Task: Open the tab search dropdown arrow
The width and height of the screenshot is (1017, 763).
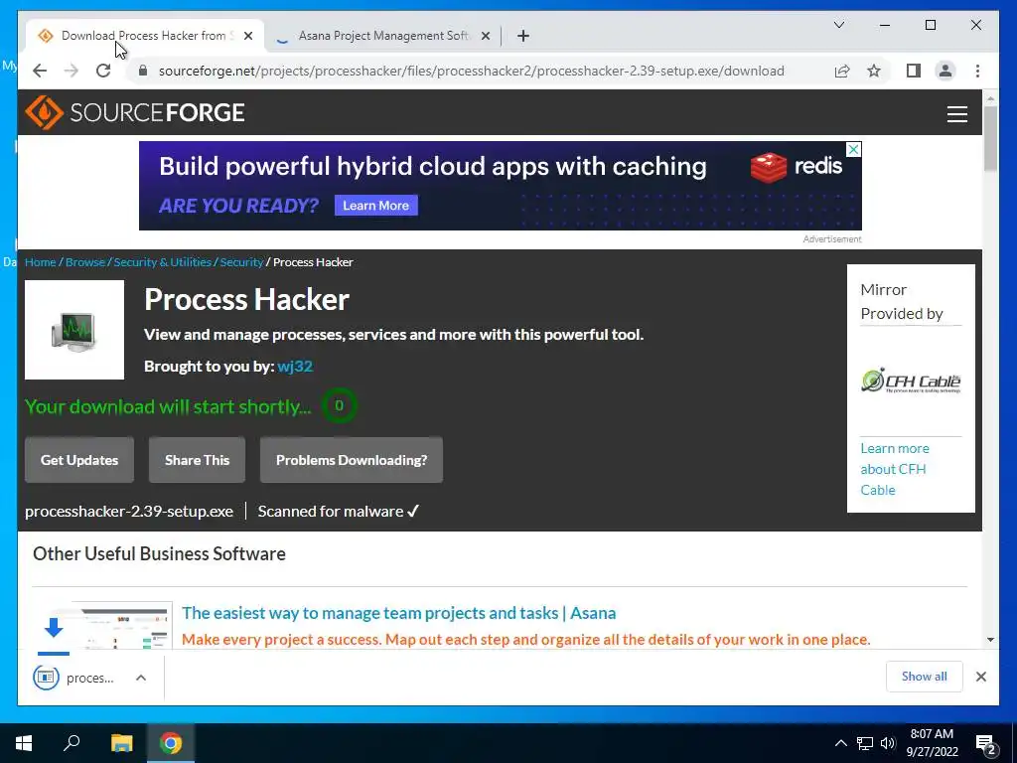Action: pos(838,25)
